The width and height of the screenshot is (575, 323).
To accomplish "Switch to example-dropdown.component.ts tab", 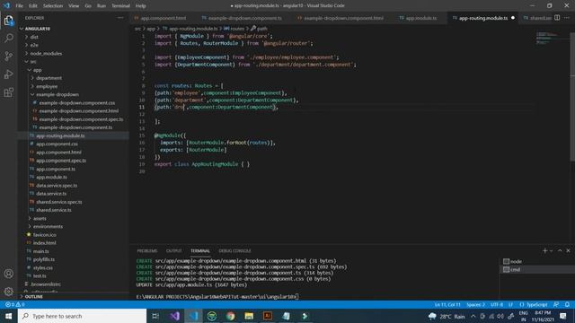I will 244,18.
